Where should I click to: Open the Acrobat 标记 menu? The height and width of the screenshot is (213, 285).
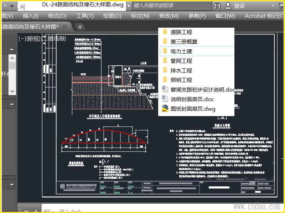pos(264,16)
